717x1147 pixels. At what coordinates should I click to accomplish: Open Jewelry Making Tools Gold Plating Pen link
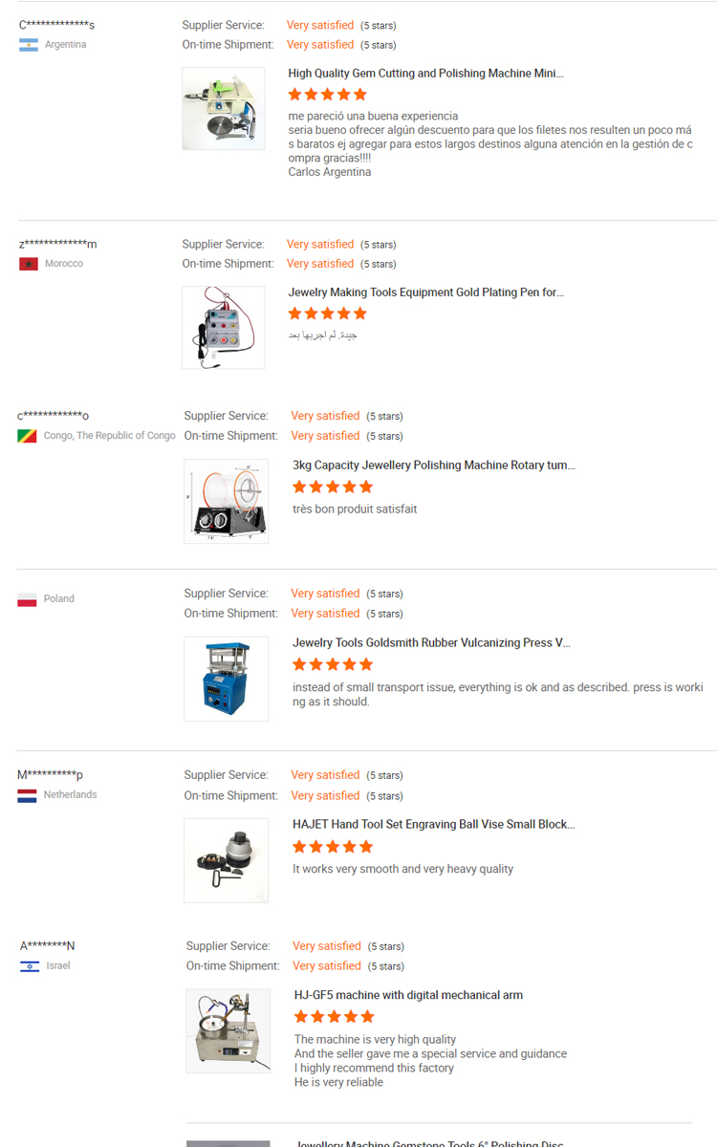425,292
